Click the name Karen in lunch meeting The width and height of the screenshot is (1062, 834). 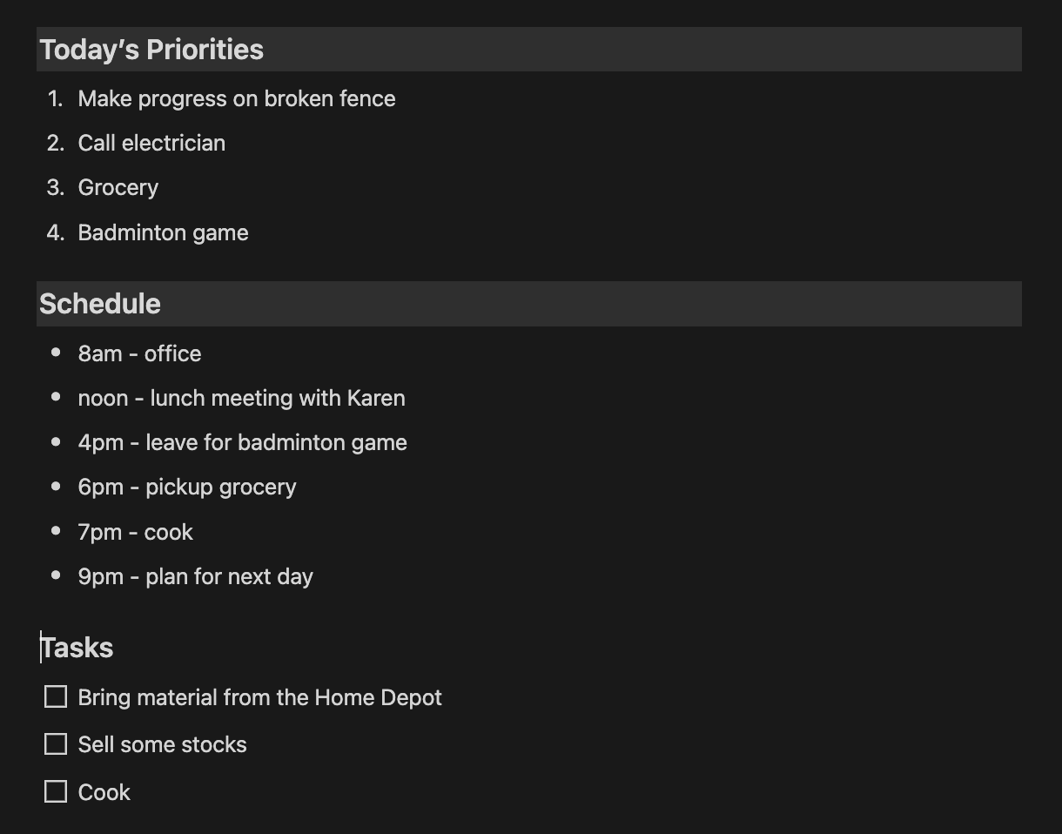pyautogui.click(x=376, y=398)
